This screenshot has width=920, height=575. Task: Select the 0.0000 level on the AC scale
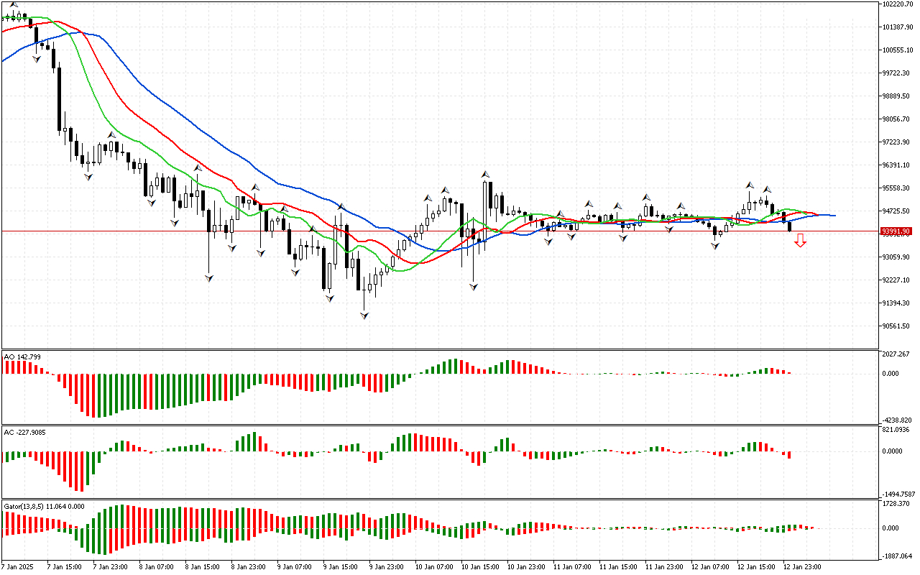(x=893, y=451)
